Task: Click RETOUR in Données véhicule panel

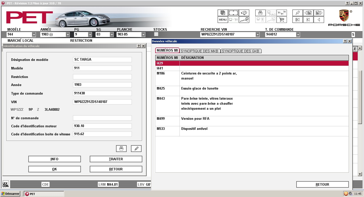Action: coord(323,184)
